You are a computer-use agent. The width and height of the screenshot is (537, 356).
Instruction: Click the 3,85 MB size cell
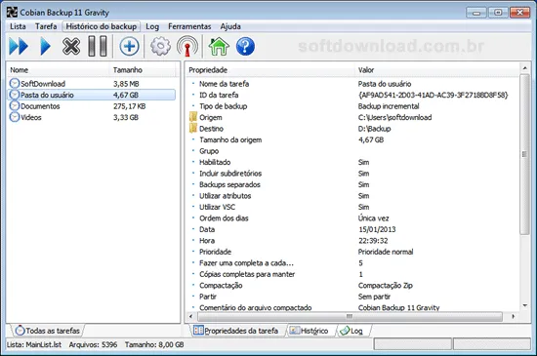126,84
